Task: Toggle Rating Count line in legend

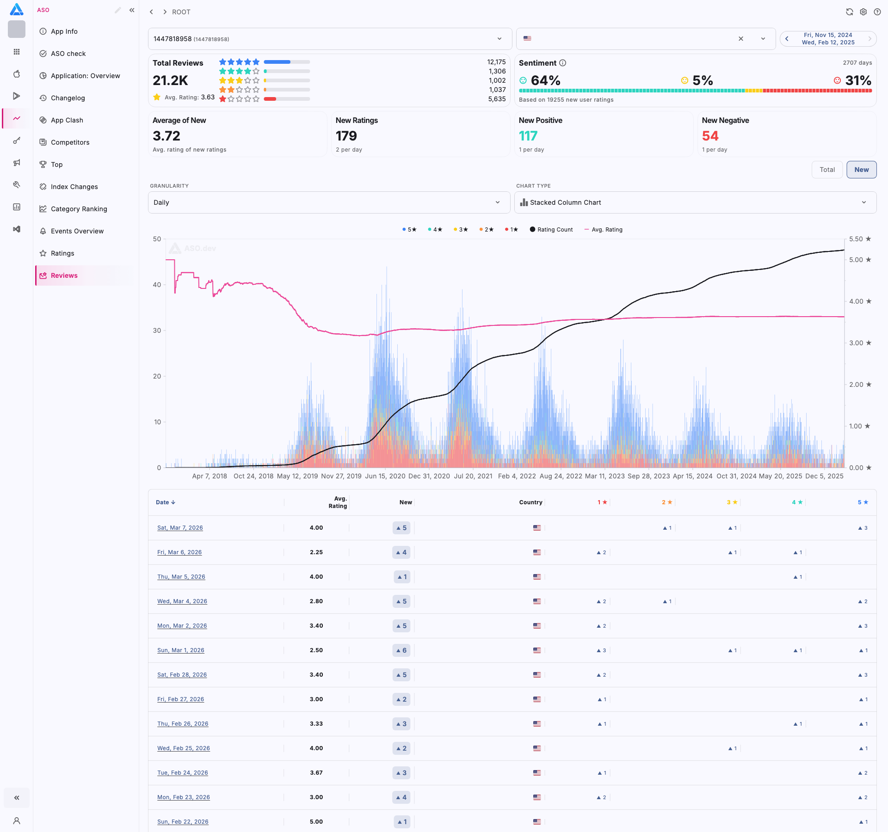Action: tap(551, 230)
